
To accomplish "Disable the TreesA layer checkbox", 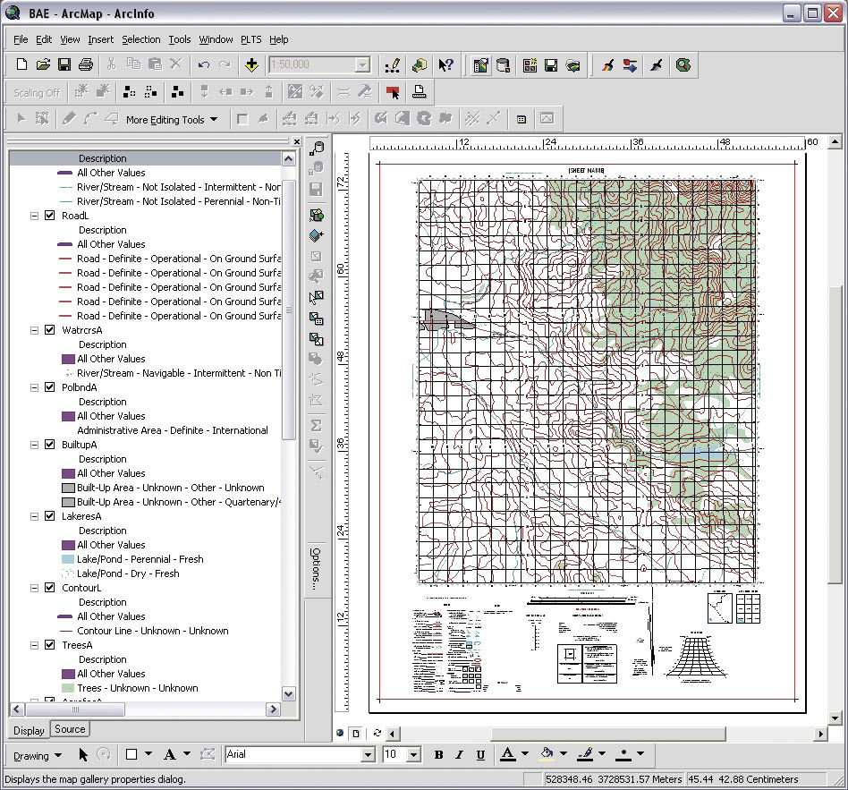I will 50,645.
